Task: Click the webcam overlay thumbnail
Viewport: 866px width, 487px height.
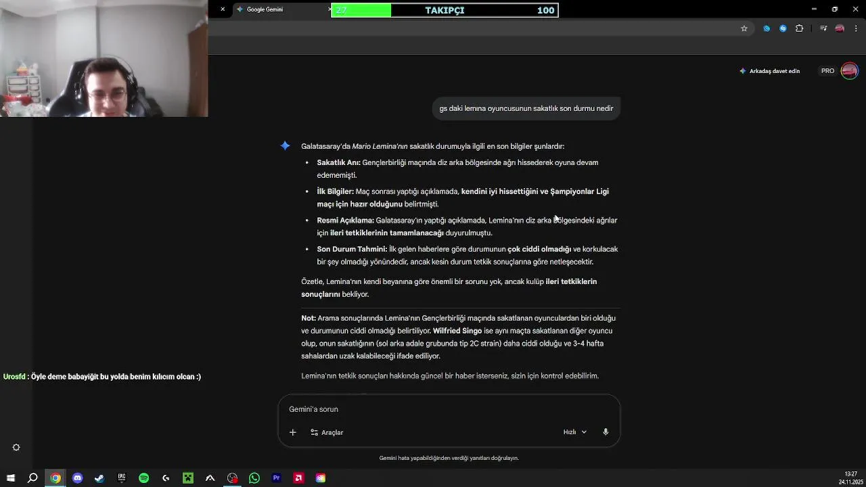Action: click(x=104, y=59)
